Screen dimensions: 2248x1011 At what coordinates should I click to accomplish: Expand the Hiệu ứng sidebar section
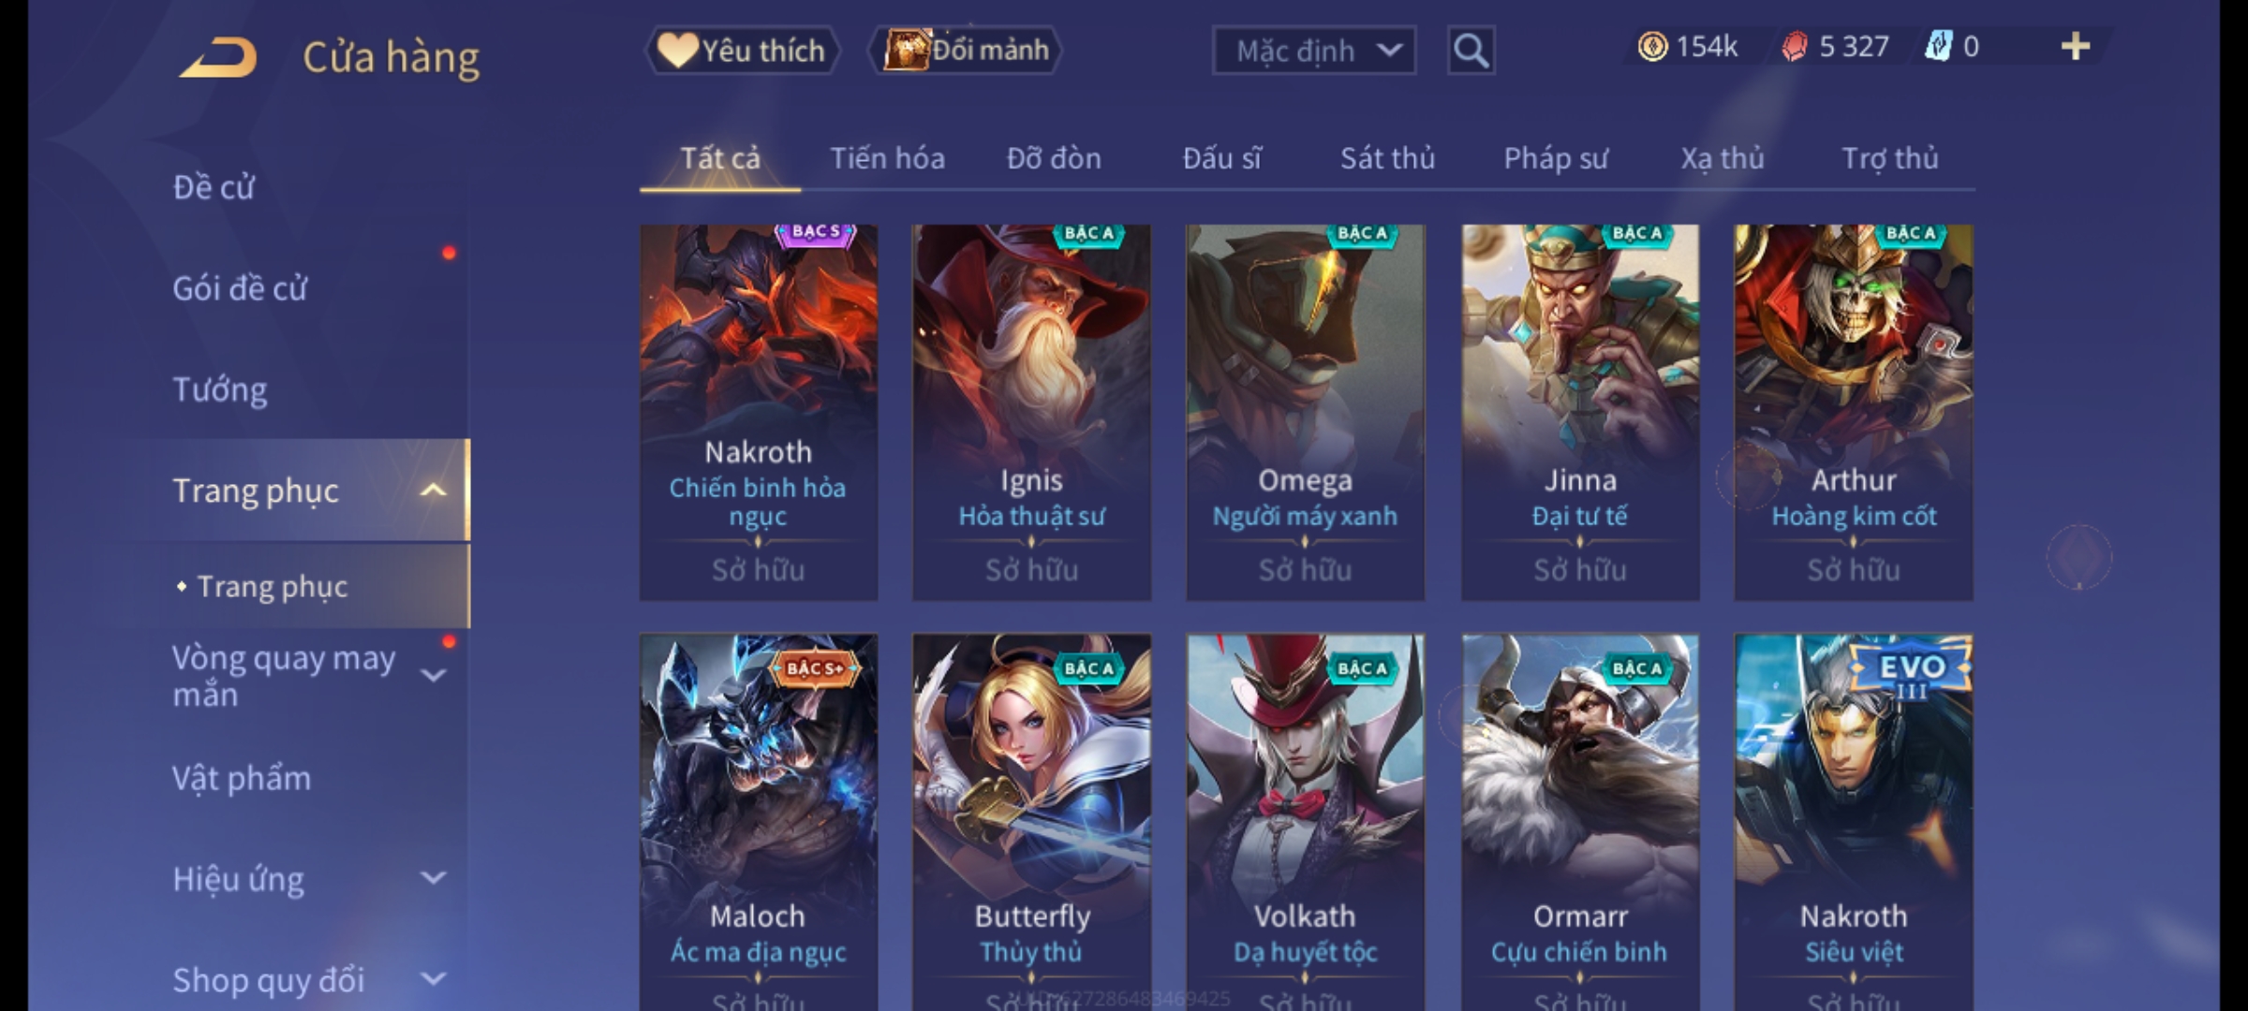[x=433, y=878]
